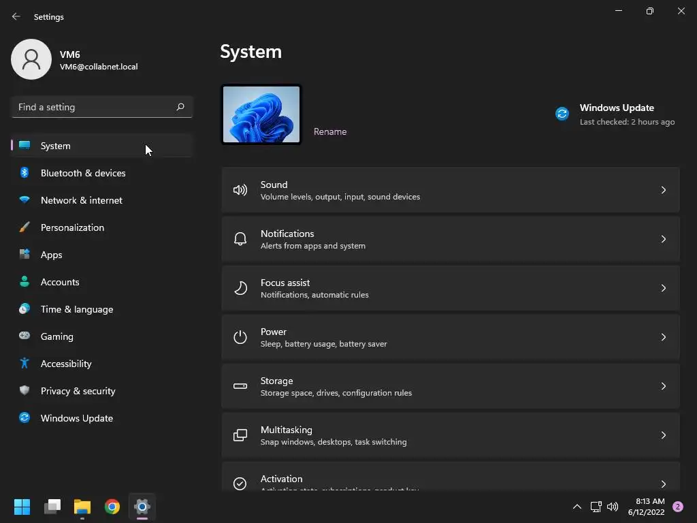
Task: Click the network display icon in system tray
Action: (596, 507)
